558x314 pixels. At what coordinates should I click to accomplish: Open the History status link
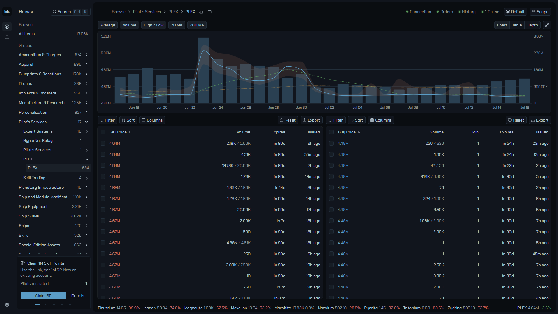click(467, 12)
